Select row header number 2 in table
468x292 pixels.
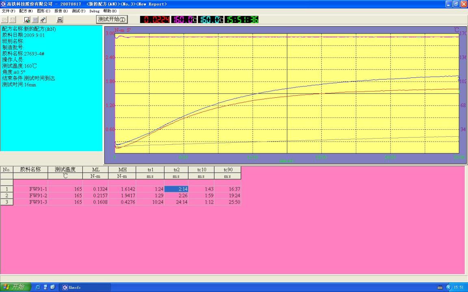[6, 195]
